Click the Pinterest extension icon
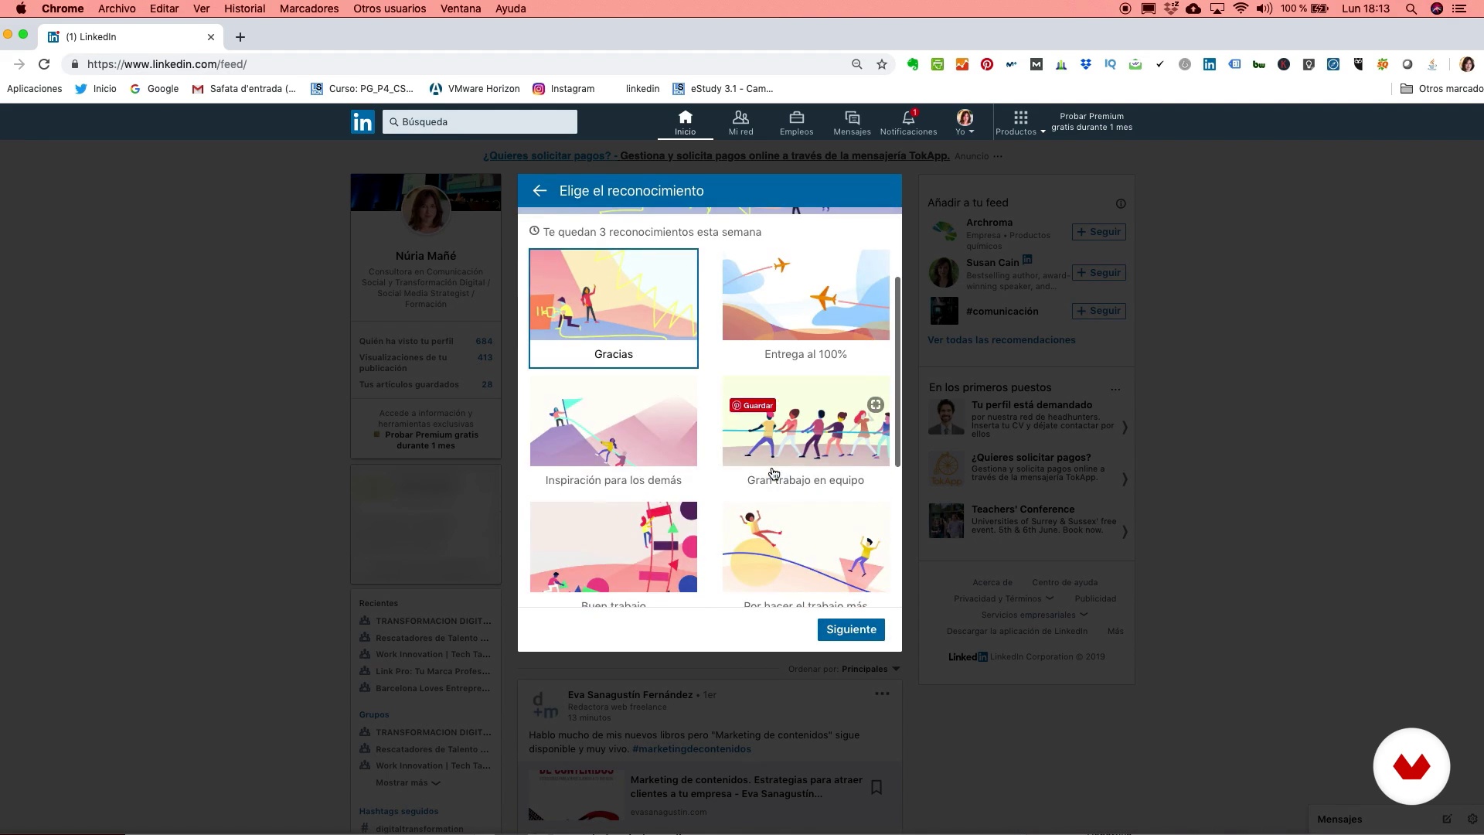 coord(987,65)
